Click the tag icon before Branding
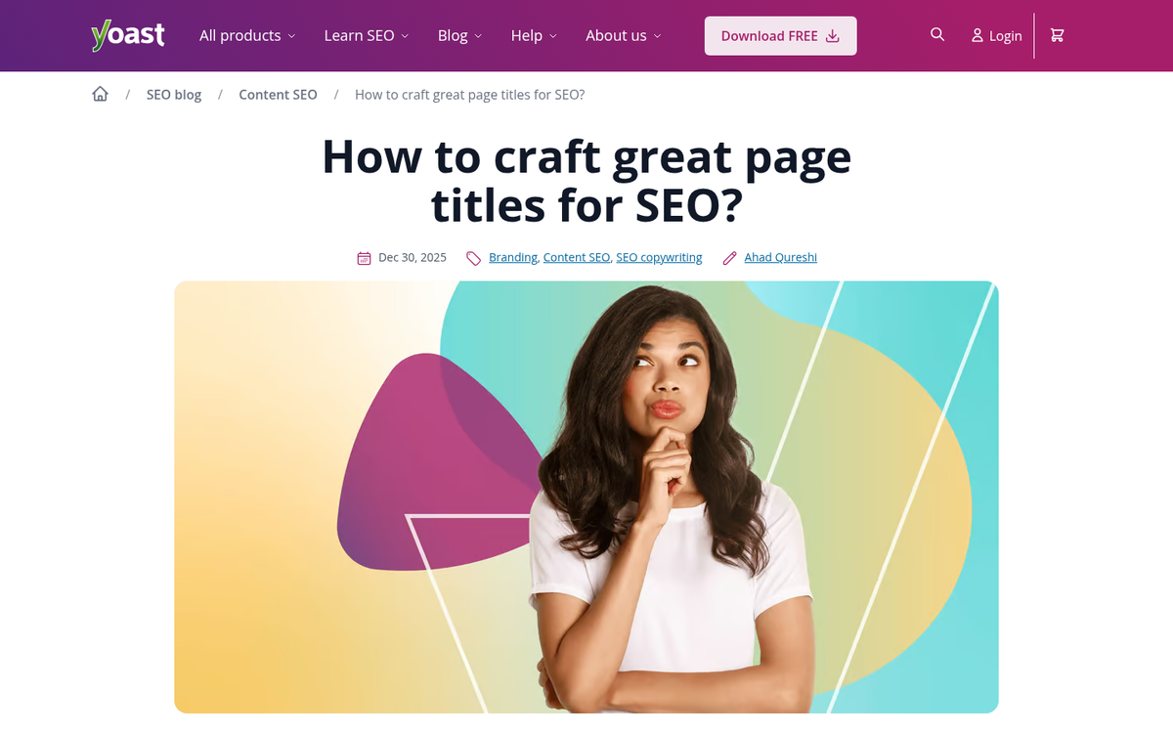Image resolution: width=1173 pixels, height=733 pixels. coord(473,257)
